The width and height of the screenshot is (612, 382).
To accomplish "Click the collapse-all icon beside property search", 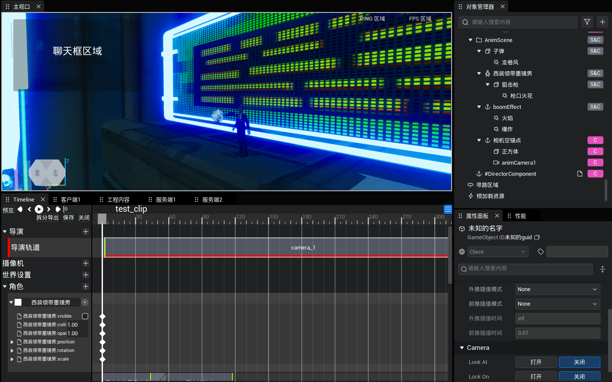I will coord(603,269).
